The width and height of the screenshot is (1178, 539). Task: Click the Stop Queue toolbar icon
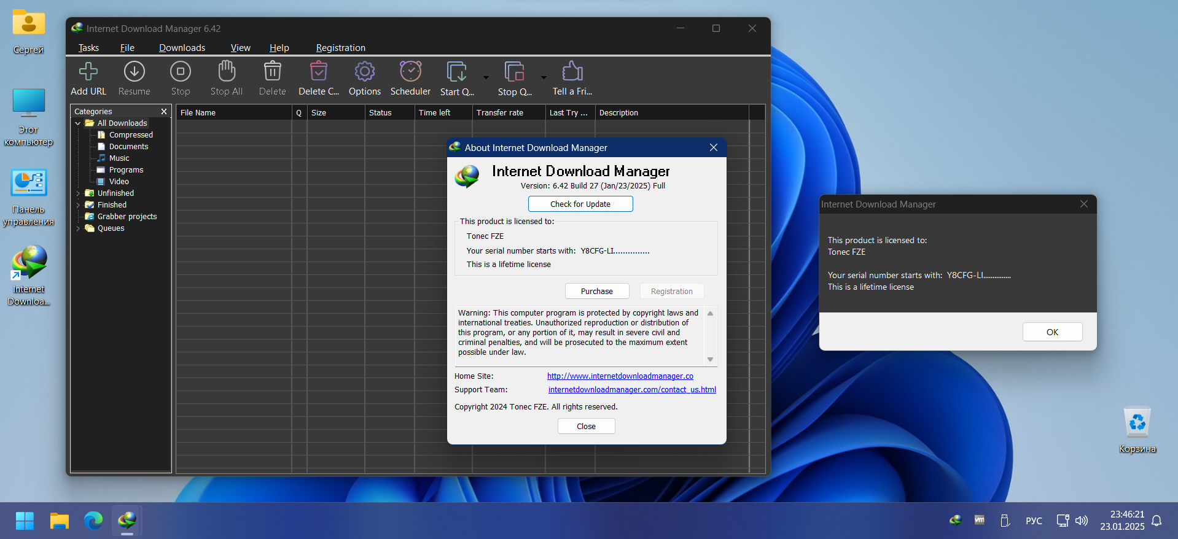[515, 72]
